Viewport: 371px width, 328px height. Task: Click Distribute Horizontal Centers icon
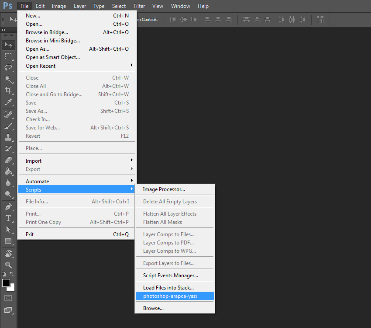tap(292, 19)
